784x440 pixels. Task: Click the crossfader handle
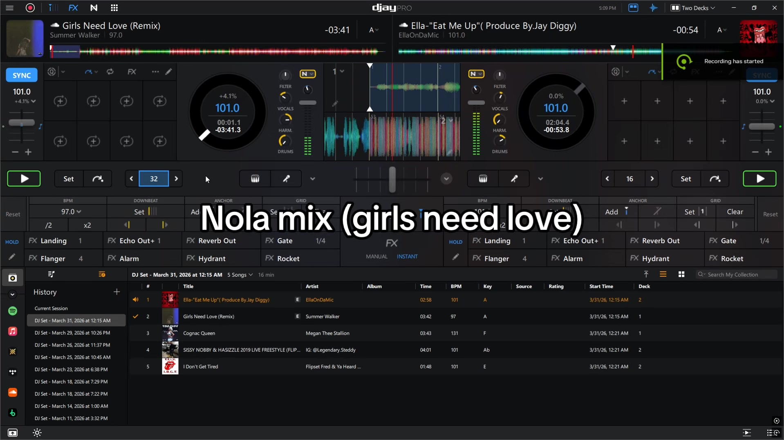click(x=392, y=179)
